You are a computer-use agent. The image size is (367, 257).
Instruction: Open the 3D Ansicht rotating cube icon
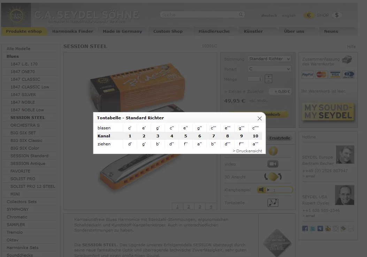coord(273,177)
